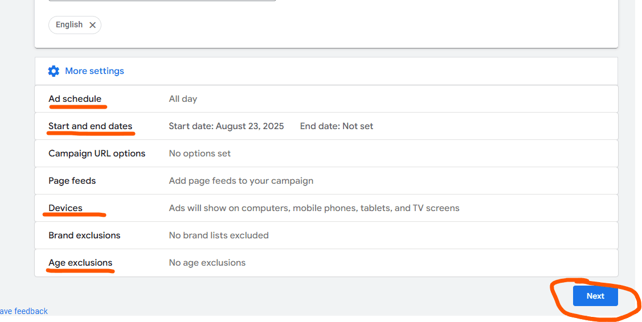Click 'End date: Not set' value
Image resolution: width=642 pixels, height=322 pixels.
[x=337, y=126]
